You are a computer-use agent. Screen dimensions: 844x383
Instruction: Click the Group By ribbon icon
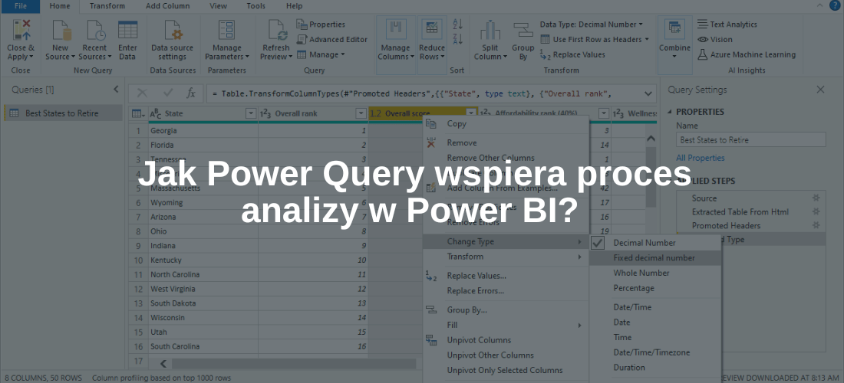pos(522,30)
